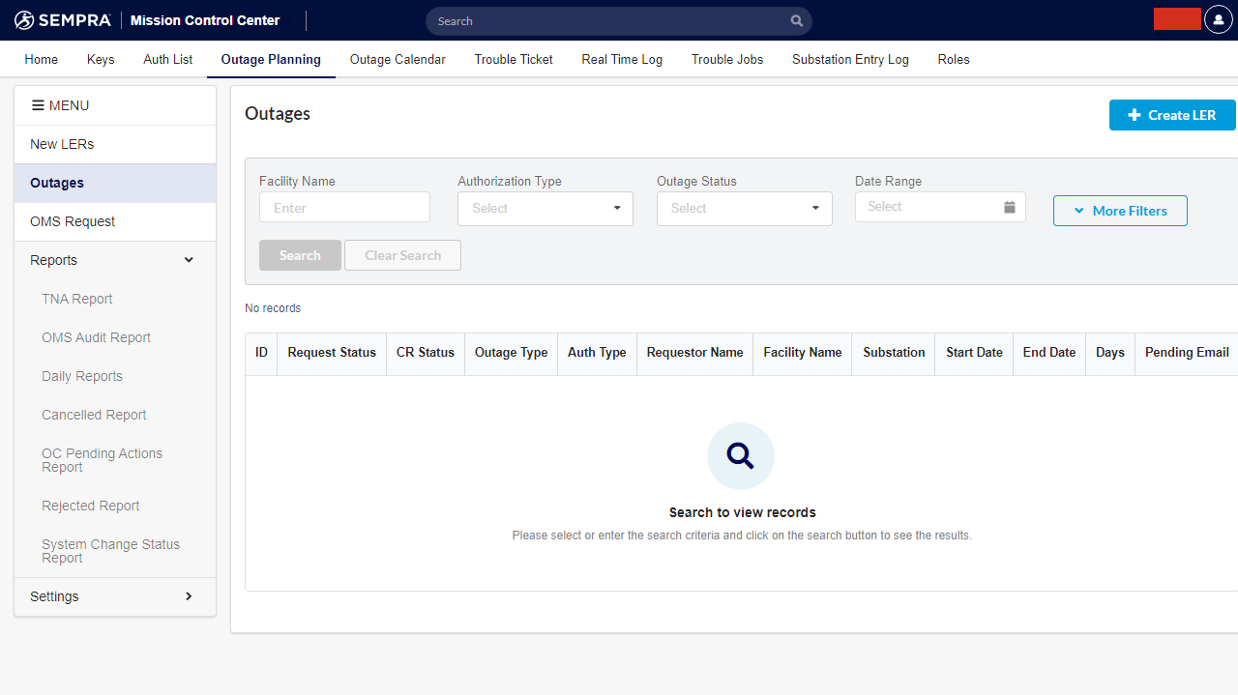This screenshot has width=1238, height=695.
Task: Click the Sempra logo
Action: coord(63,20)
